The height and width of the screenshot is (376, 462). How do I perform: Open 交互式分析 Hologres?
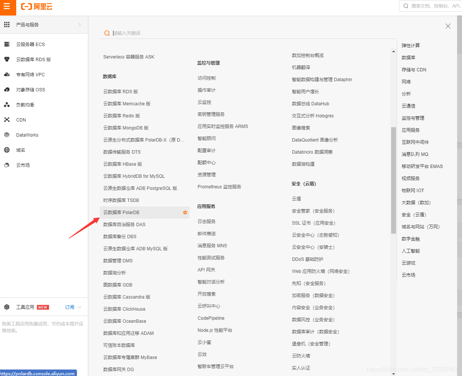tap(313, 116)
